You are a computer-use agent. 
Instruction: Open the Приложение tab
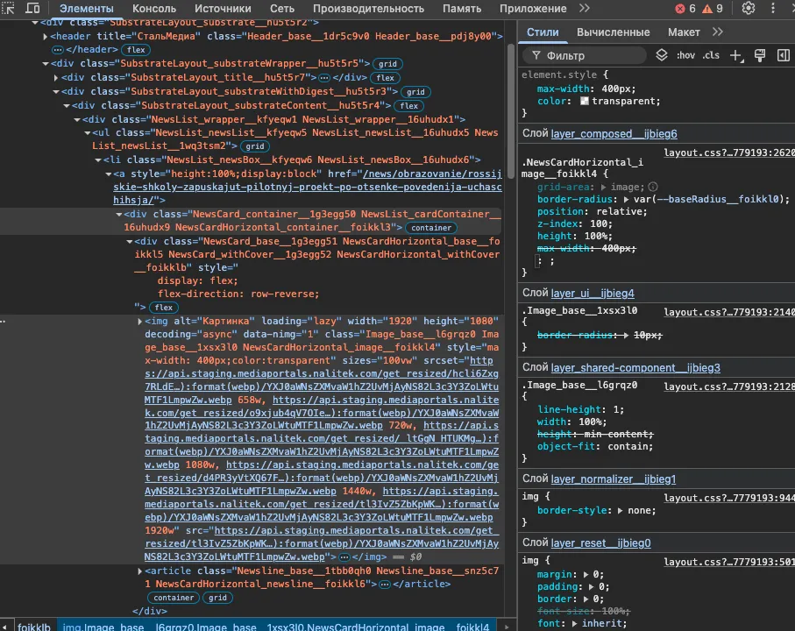click(533, 9)
